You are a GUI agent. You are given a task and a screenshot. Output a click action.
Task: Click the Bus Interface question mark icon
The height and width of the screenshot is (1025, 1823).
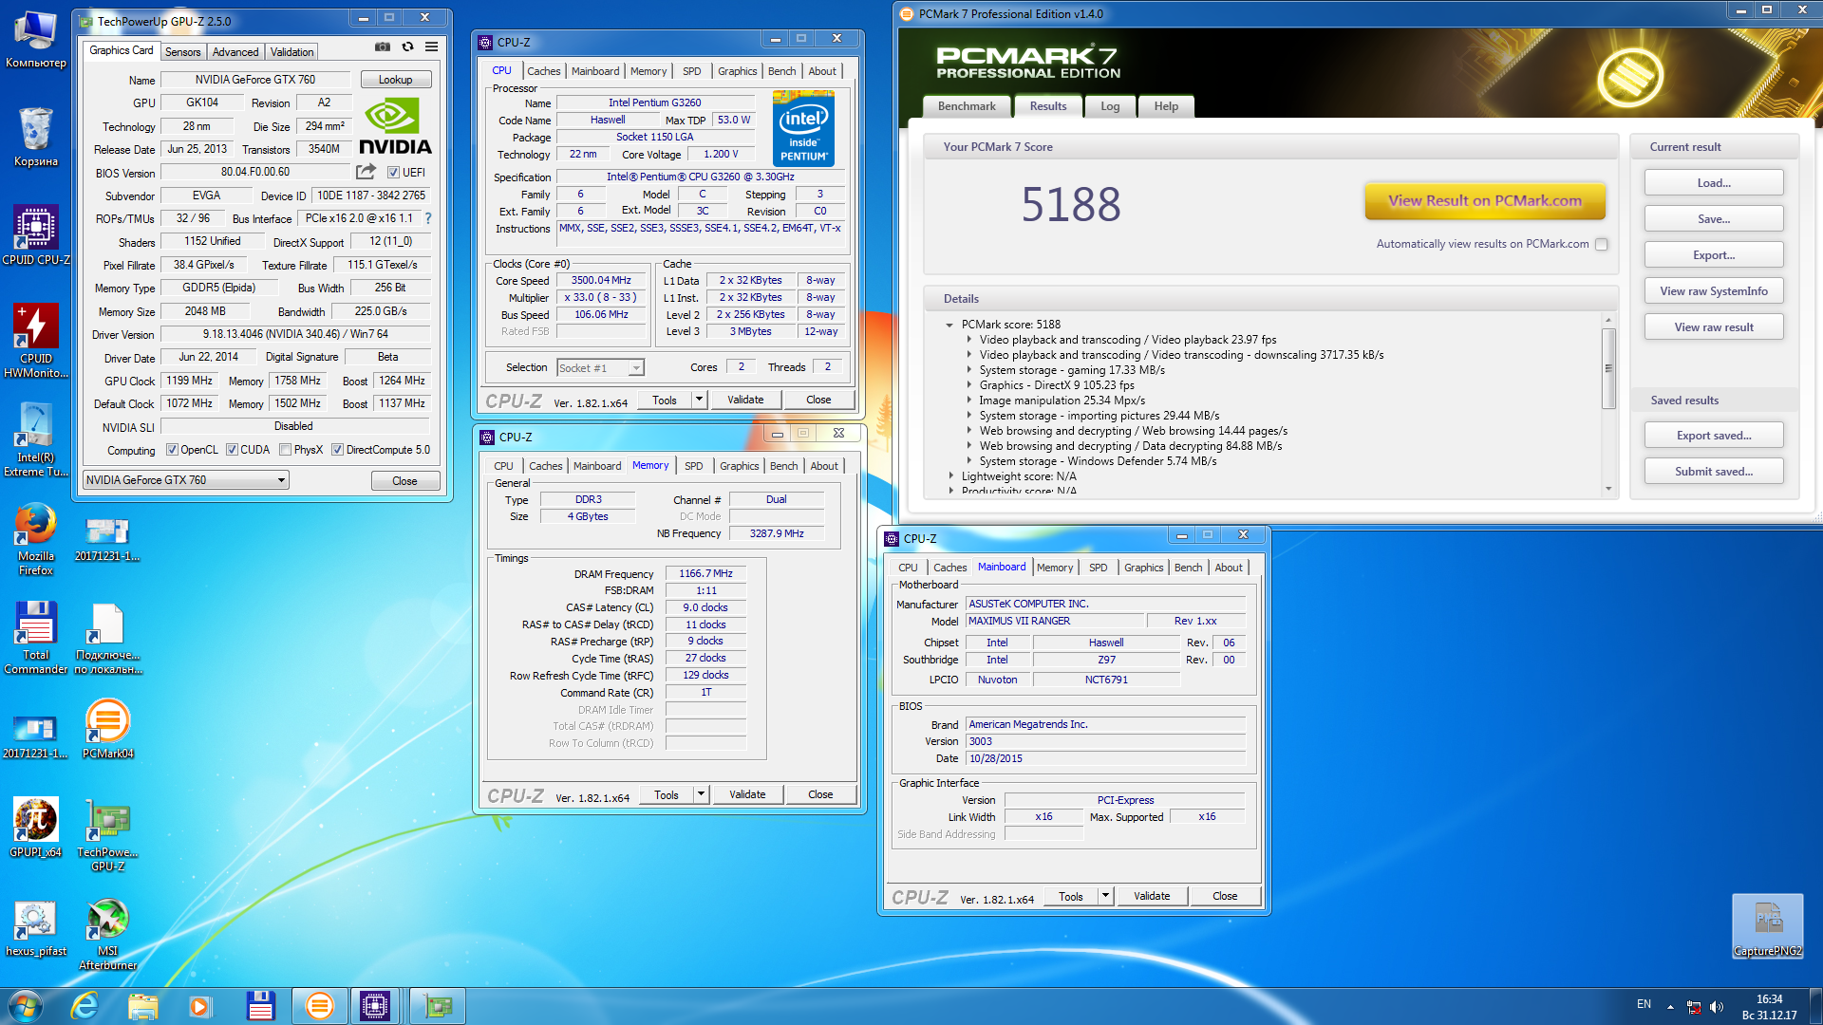(428, 218)
